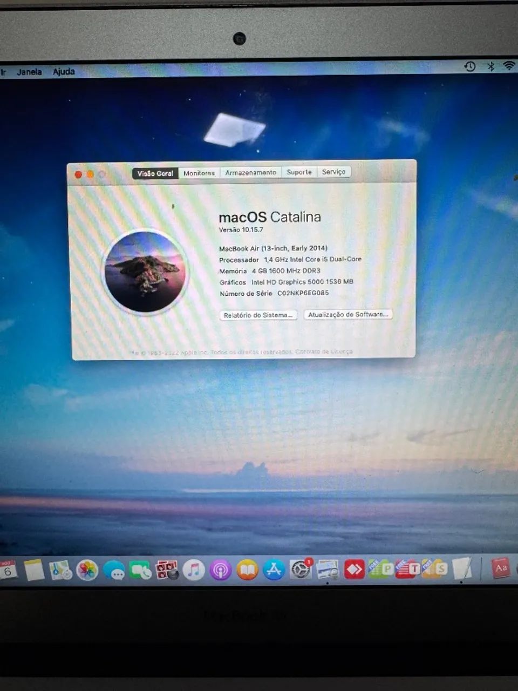Open the Serviço tab
518x691 pixels.
pos(333,172)
